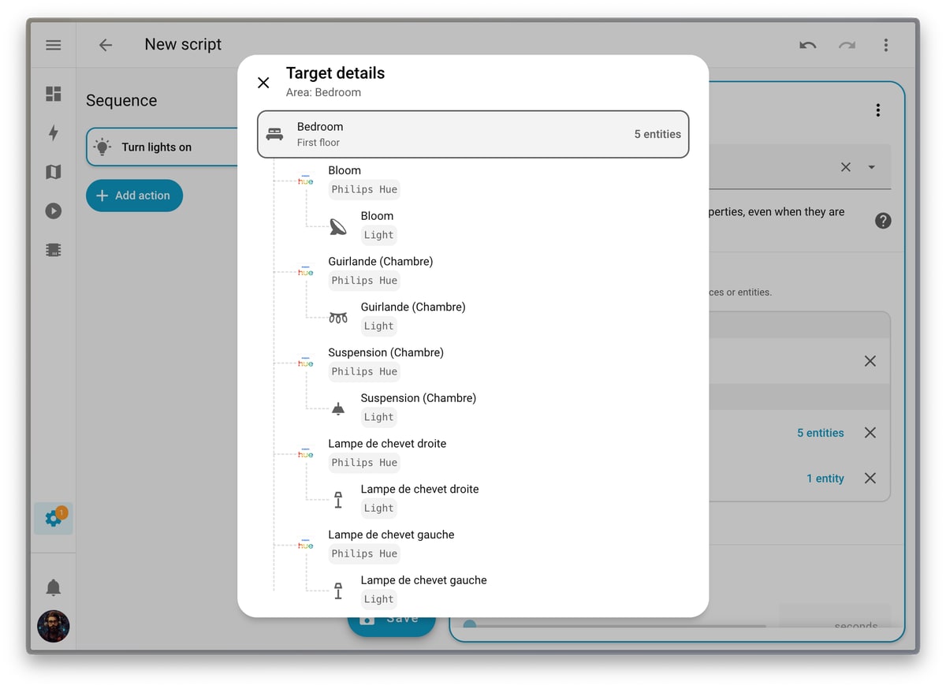Open the Energy lightning bolt icon
This screenshot has width=946, height=689.
(x=54, y=133)
